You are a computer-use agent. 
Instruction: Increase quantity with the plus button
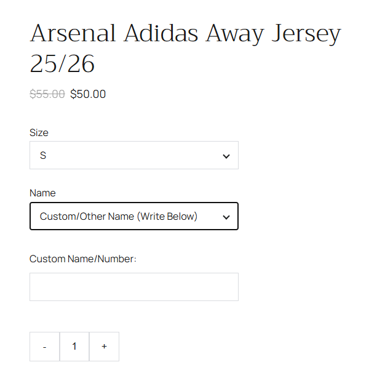tap(104, 347)
